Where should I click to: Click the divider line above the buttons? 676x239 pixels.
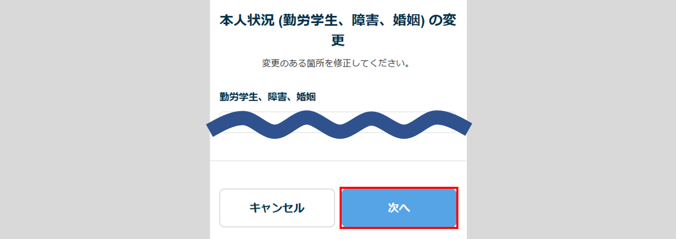pyautogui.click(x=338, y=160)
